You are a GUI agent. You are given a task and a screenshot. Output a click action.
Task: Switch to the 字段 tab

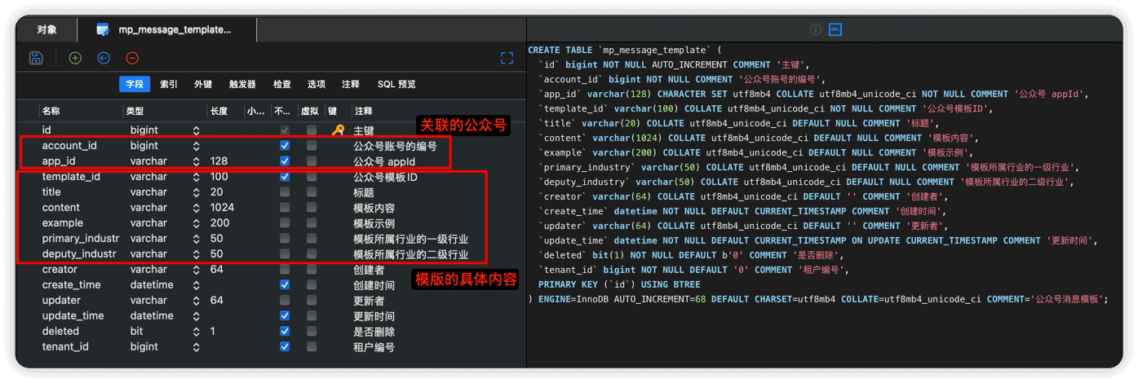click(x=135, y=84)
